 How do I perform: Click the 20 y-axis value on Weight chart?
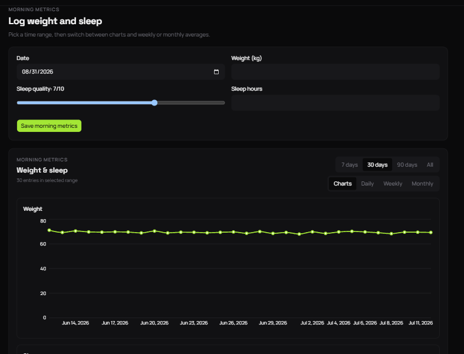(43, 293)
